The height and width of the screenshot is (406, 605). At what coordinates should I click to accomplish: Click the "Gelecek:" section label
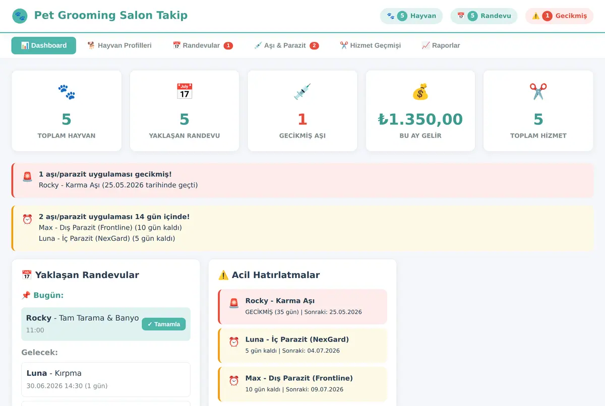point(40,353)
